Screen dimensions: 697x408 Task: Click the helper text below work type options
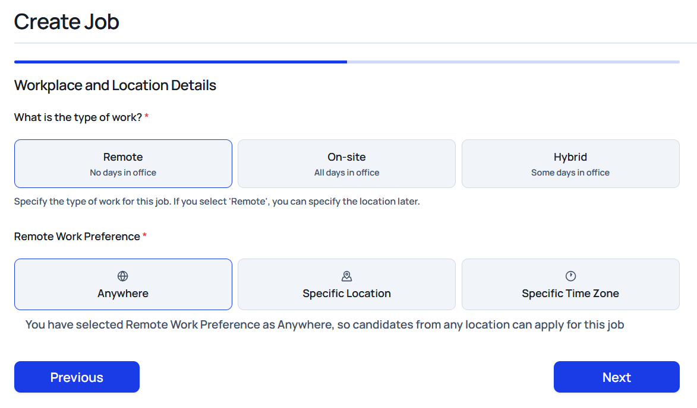click(x=217, y=202)
